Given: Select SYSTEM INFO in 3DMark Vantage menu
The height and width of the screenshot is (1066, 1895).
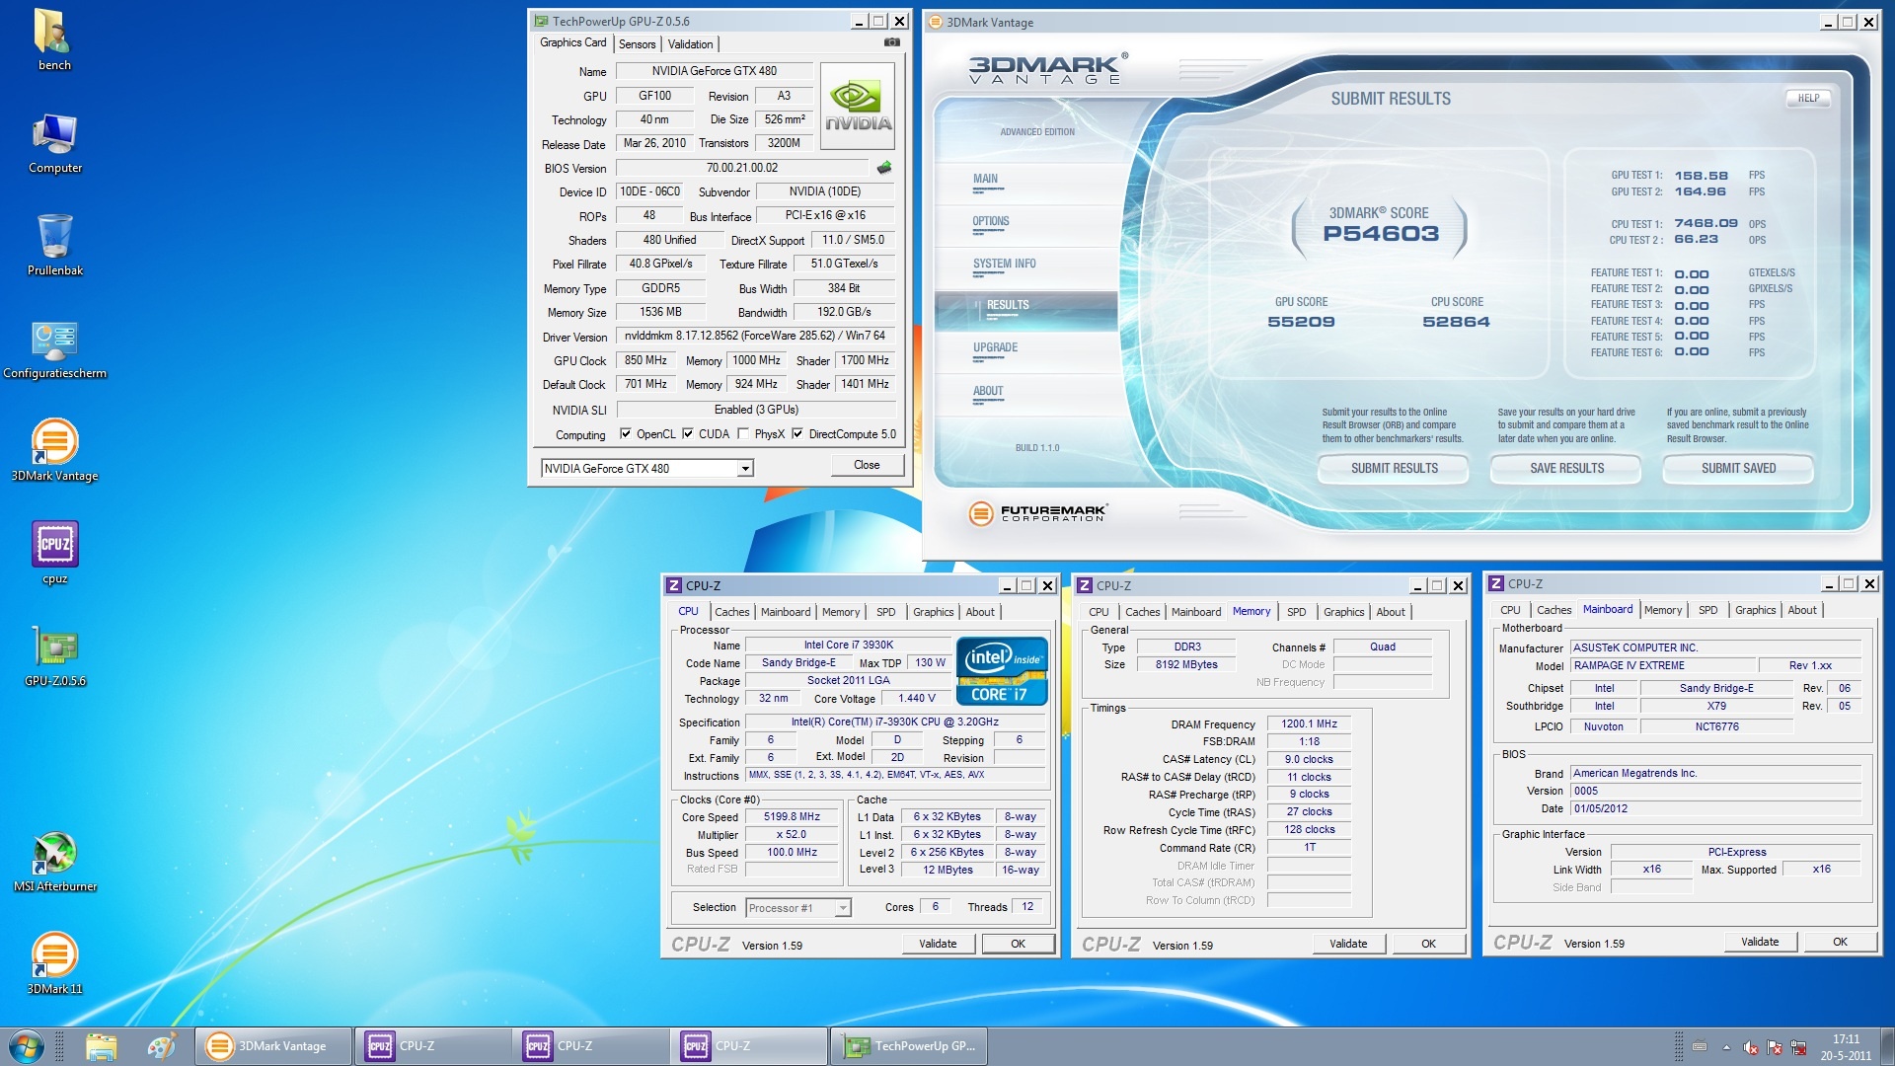Looking at the screenshot, I should tap(1004, 264).
